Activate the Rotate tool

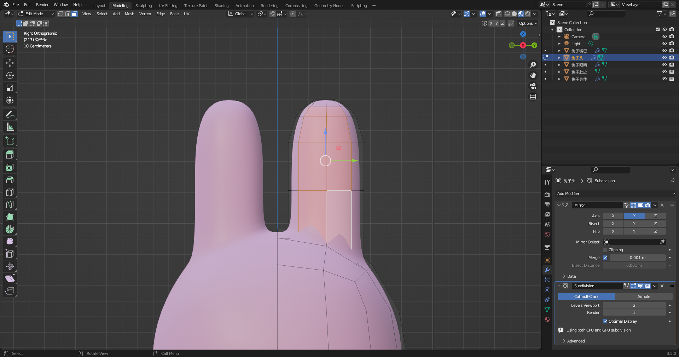(x=10, y=75)
